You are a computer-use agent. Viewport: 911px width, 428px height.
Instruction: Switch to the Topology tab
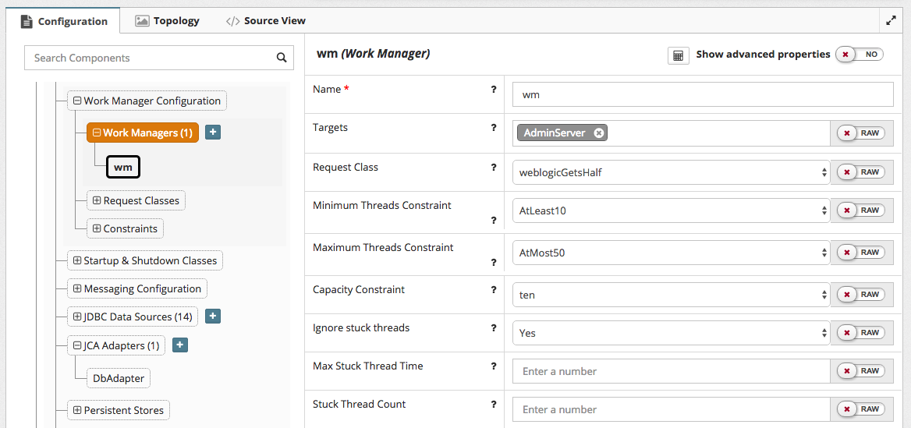pyautogui.click(x=168, y=21)
